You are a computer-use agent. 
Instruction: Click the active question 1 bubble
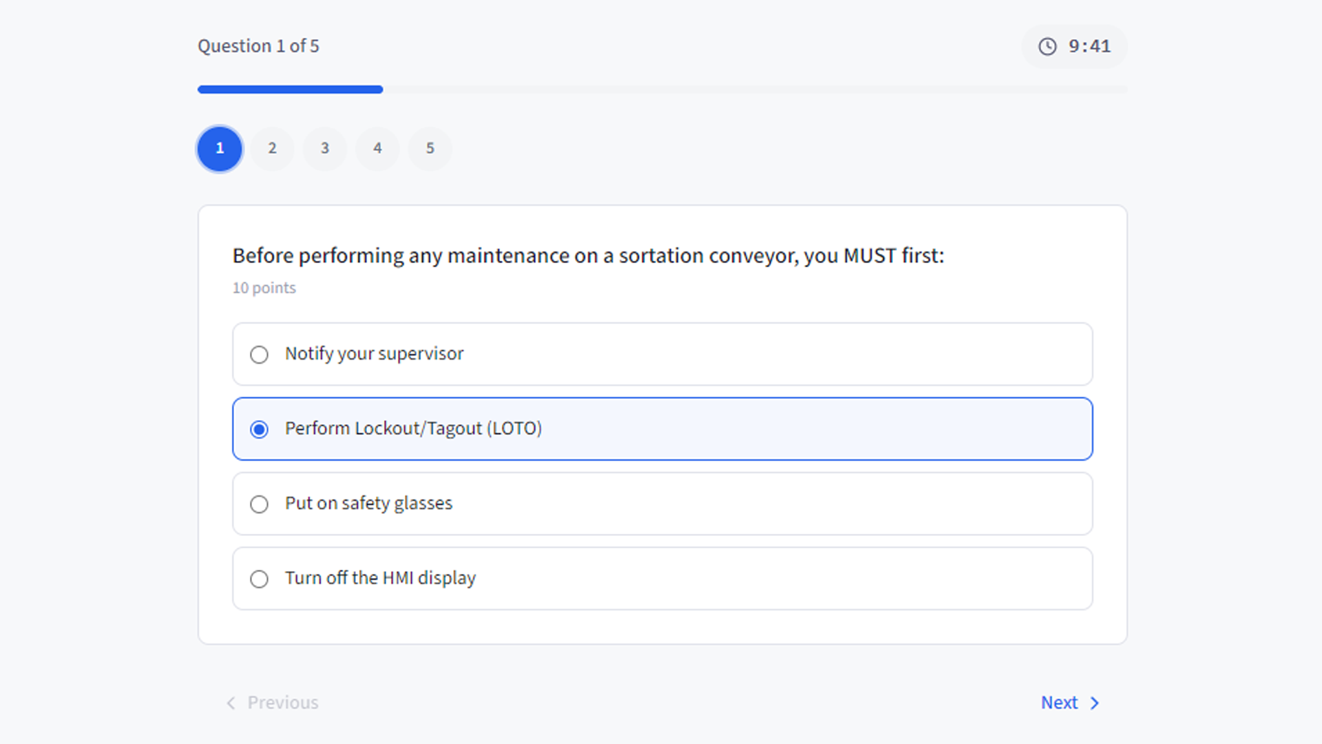pos(220,148)
